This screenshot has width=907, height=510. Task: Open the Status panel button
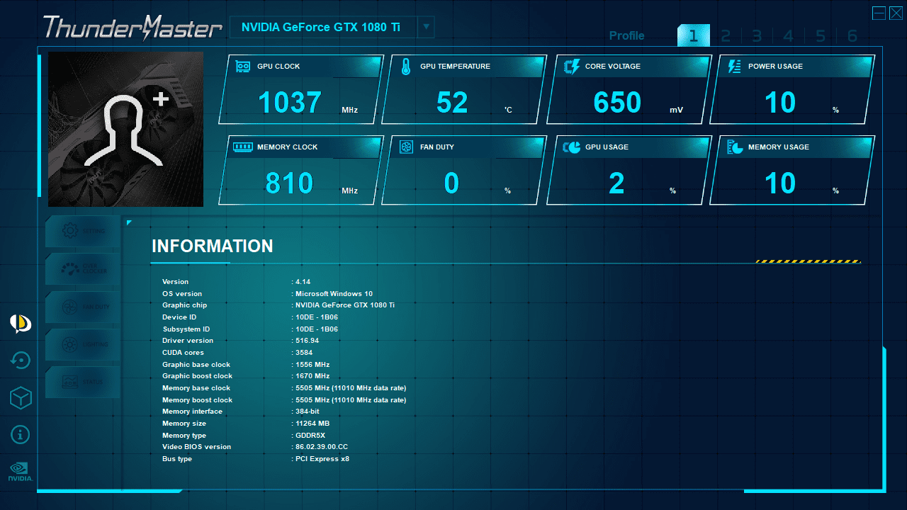(x=83, y=382)
